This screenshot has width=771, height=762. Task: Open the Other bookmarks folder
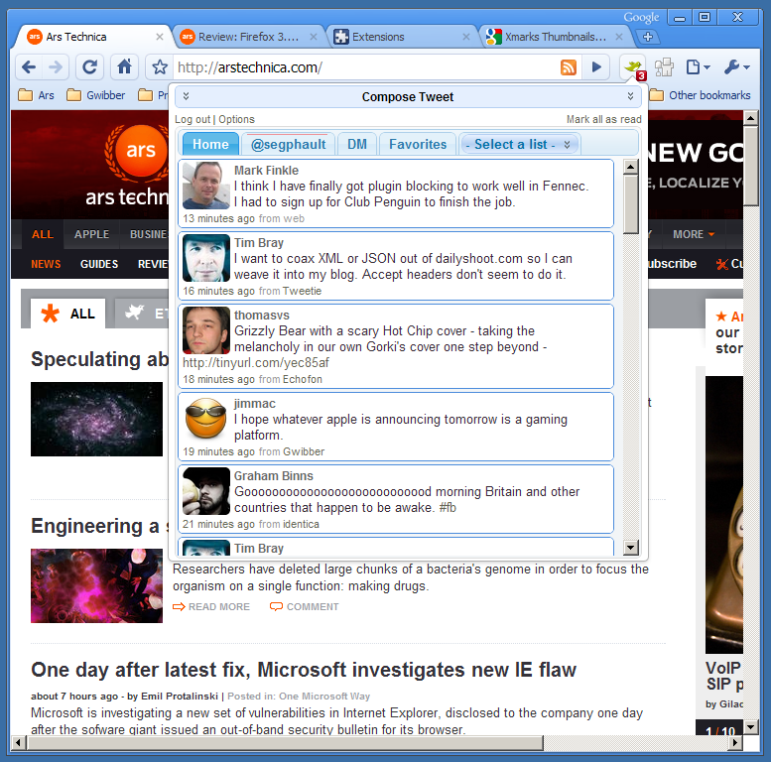[701, 95]
